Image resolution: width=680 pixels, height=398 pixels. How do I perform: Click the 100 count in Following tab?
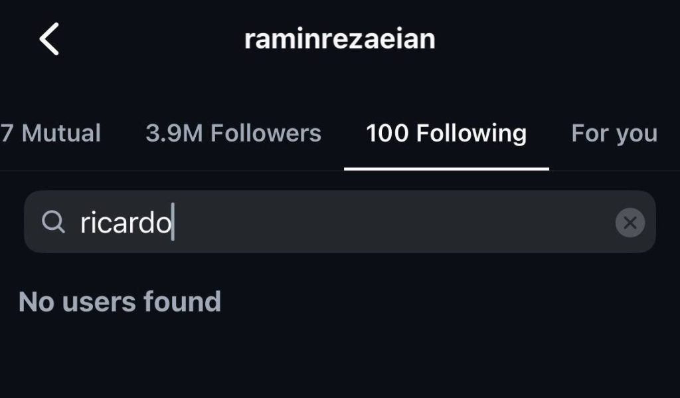[x=387, y=134]
